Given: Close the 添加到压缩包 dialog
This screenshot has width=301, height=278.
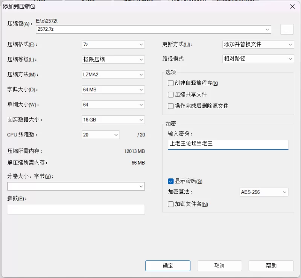Looking at the screenshot, I should 292,7.
